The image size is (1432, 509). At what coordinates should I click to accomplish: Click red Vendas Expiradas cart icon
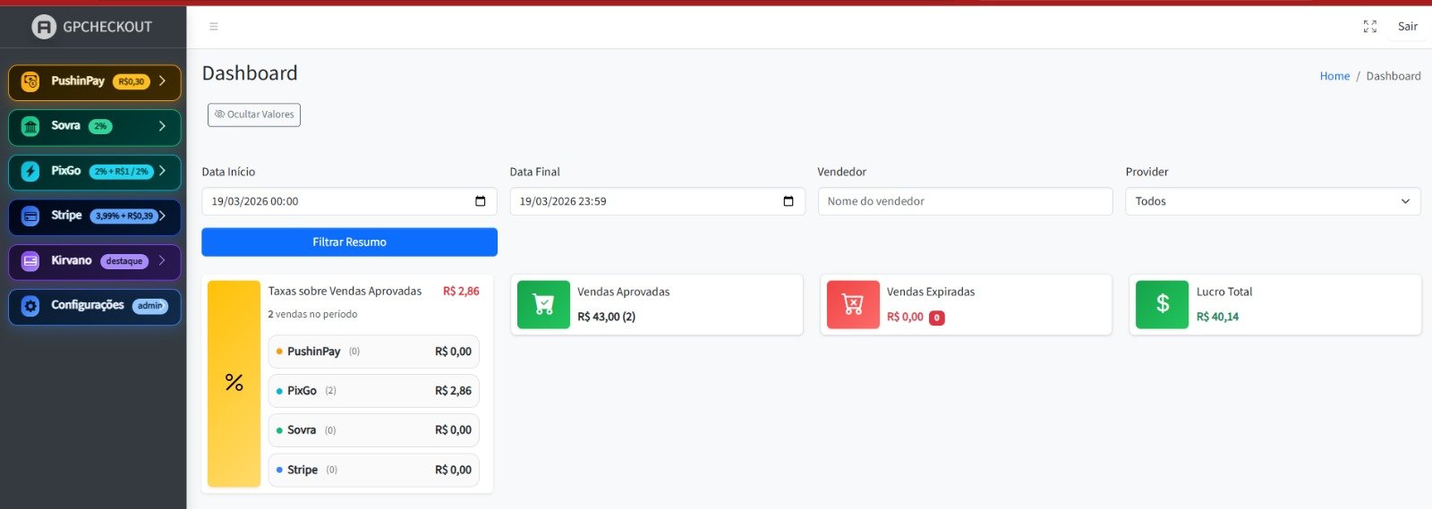[853, 304]
